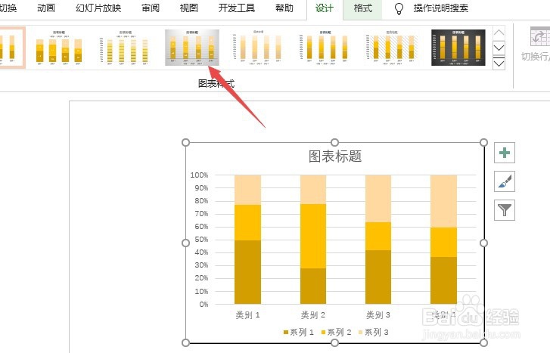The height and width of the screenshot is (353, 550).
Task: Open chart filters funnel button
Action: click(x=505, y=210)
